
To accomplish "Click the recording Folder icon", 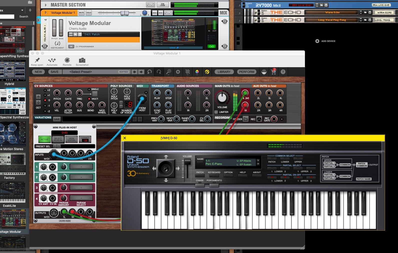I will tap(246, 119).
